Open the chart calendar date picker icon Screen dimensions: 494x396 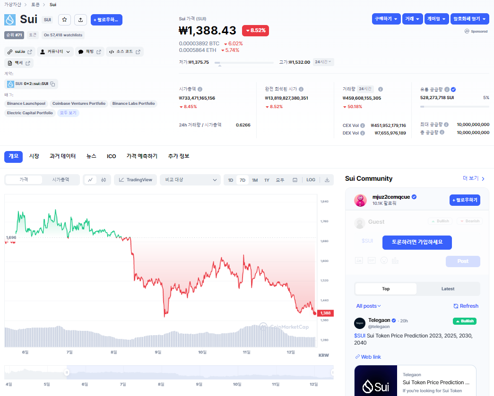[x=295, y=180]
